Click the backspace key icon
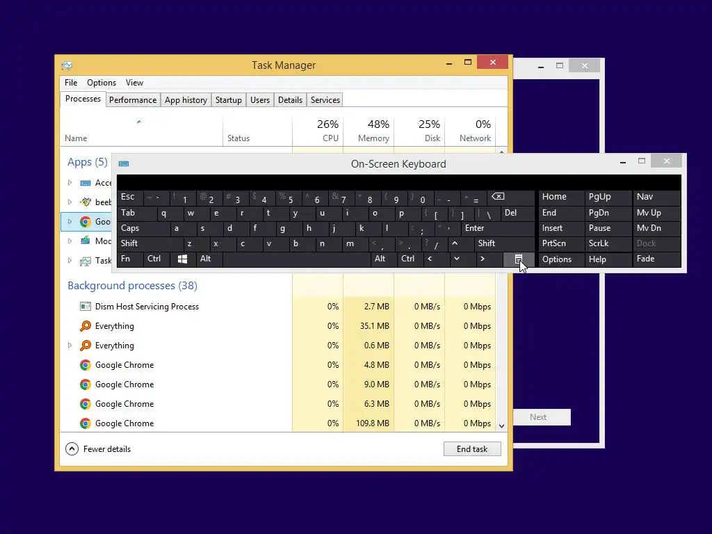 498,197
